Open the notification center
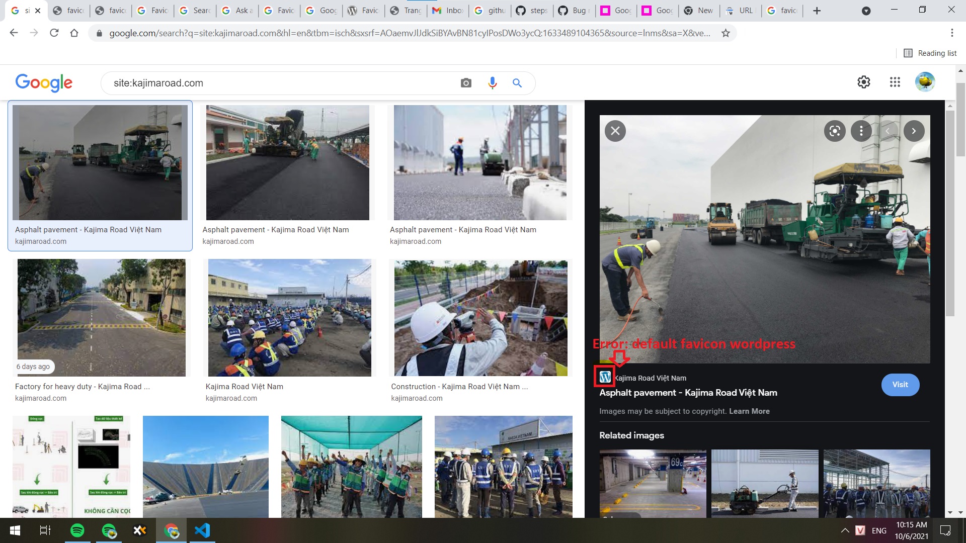The height and width of the screenshot is (543, 966). click(945, 530)
